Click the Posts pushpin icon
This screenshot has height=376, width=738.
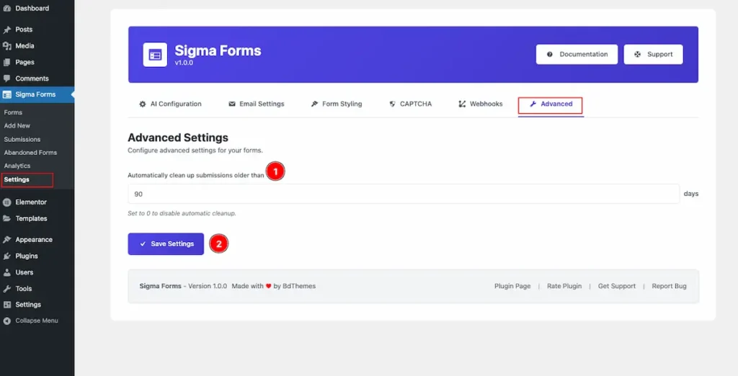coord(7,30)
